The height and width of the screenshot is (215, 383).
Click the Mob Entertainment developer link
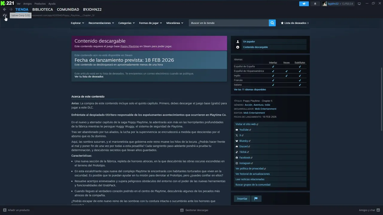[x=265, y=109]
